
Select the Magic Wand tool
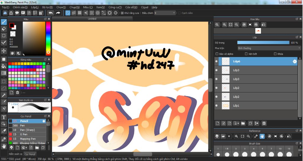(x=4, y=95)
